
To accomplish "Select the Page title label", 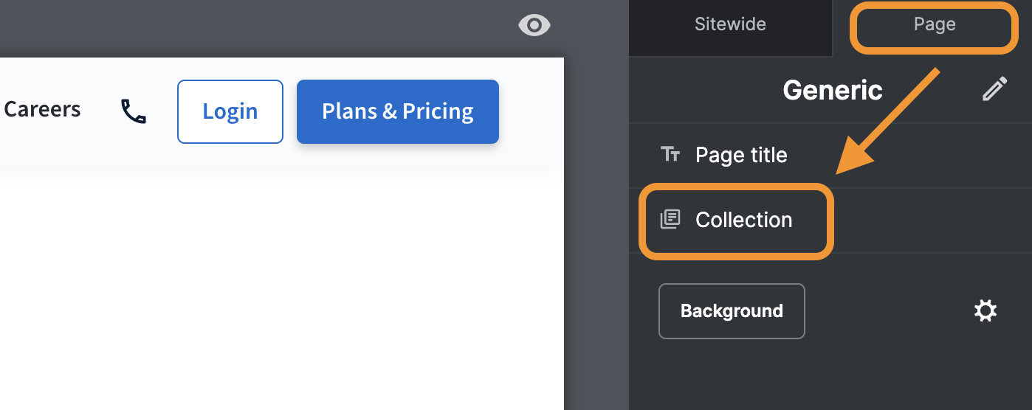I will tap(741, 155).
